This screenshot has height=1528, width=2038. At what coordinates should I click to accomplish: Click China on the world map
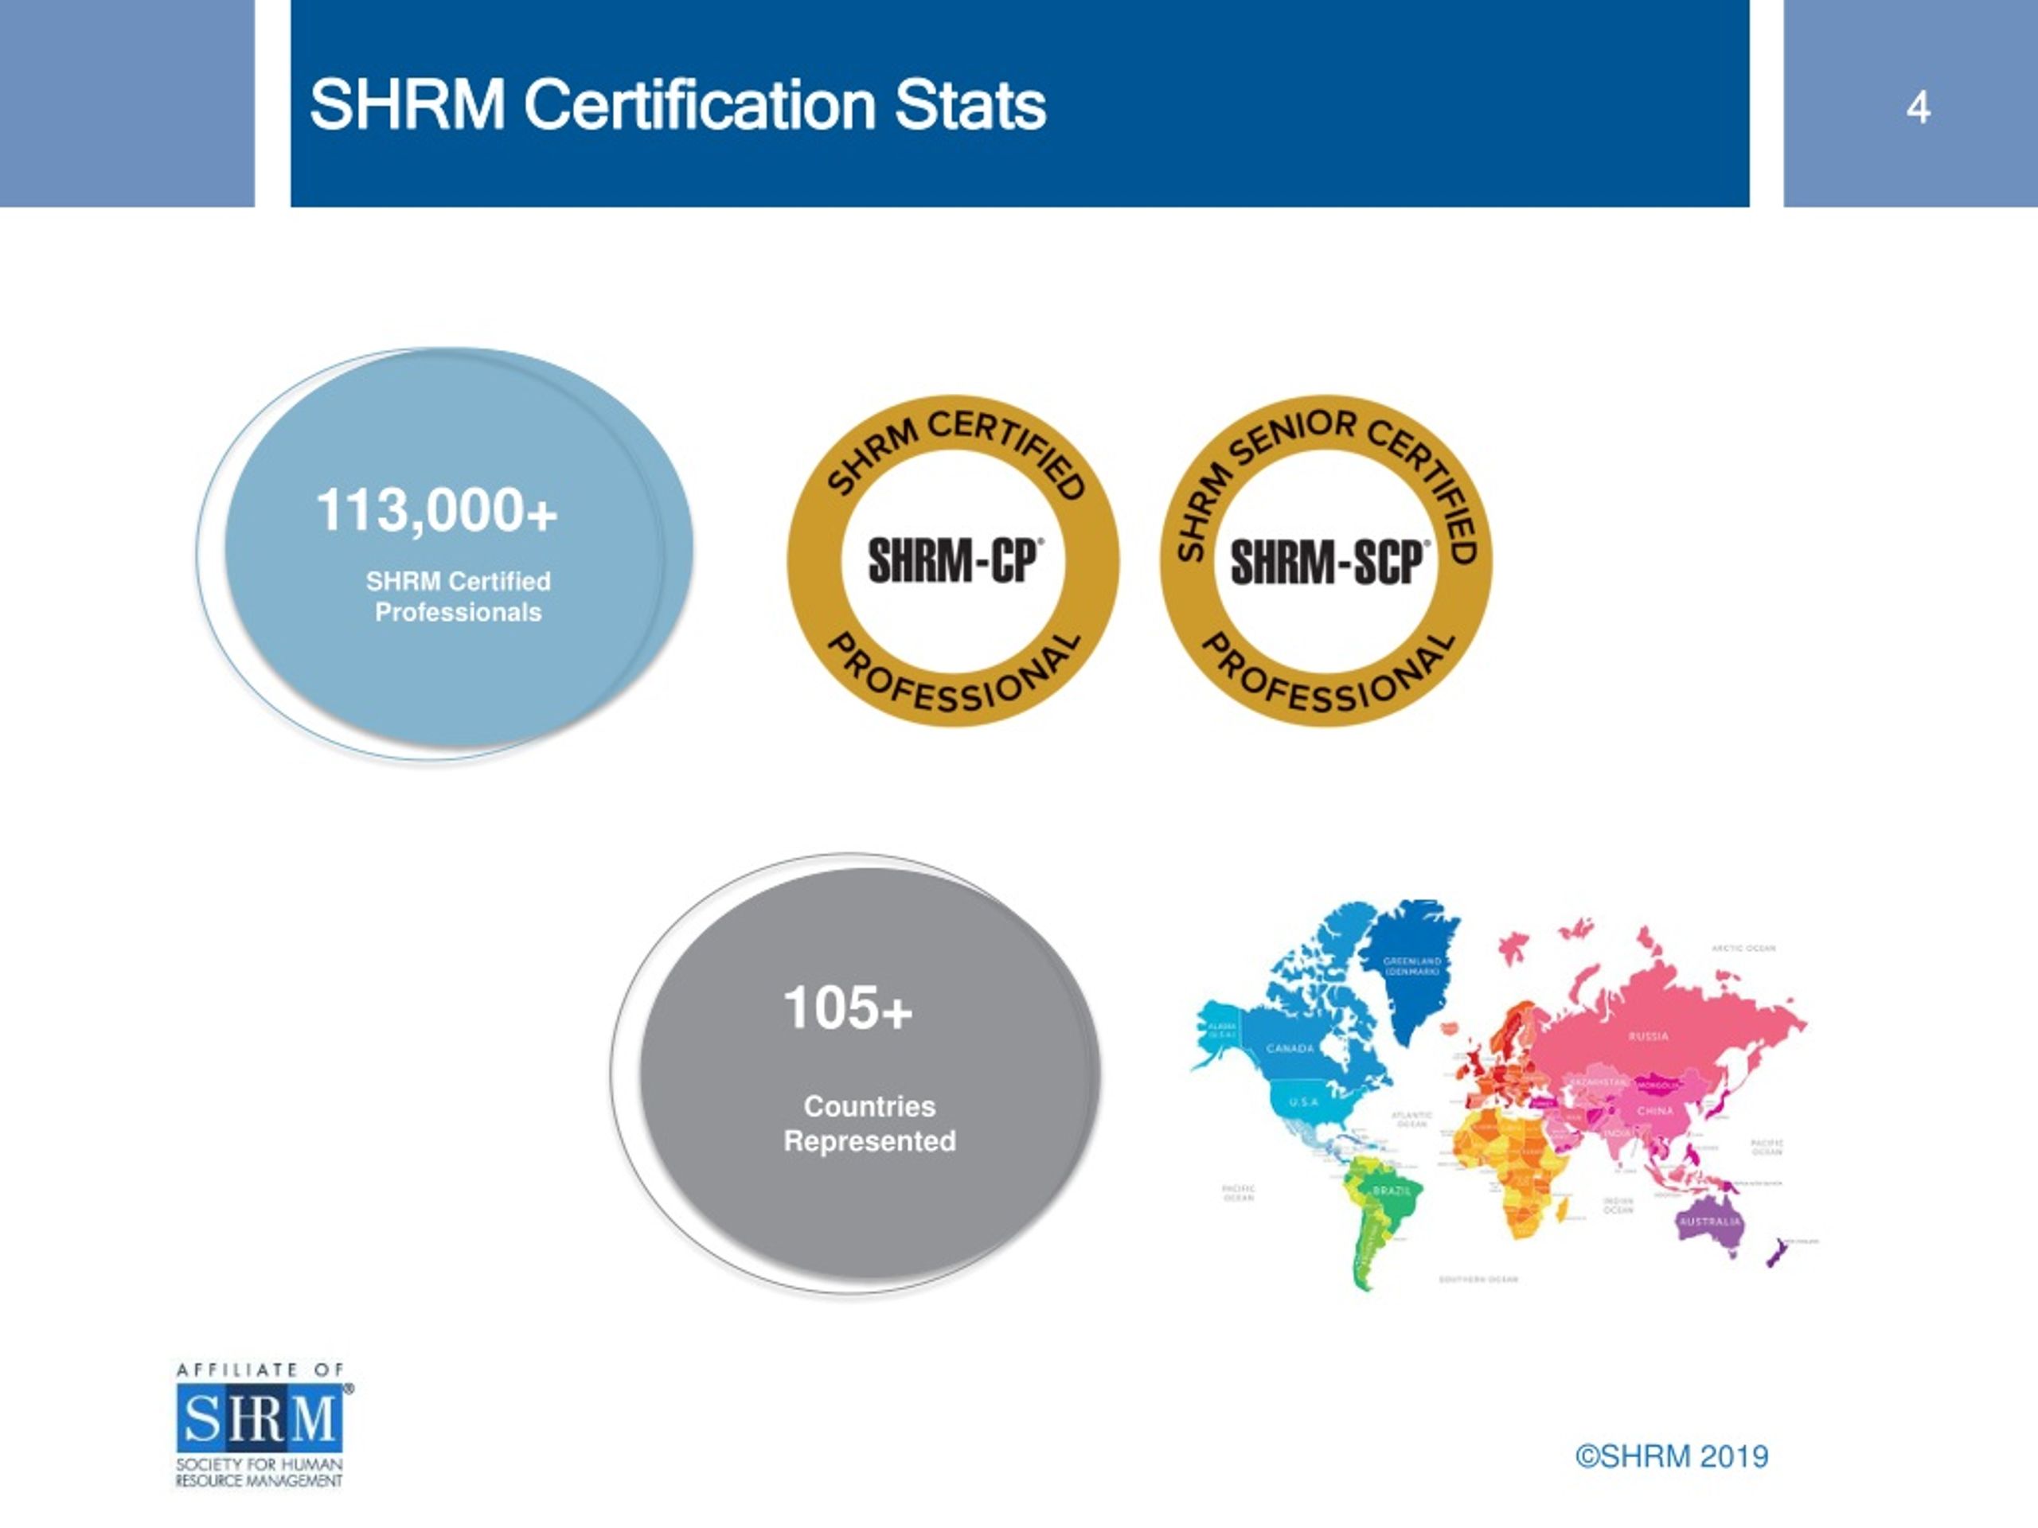pyautogui.click(x=1655, y=1111)
